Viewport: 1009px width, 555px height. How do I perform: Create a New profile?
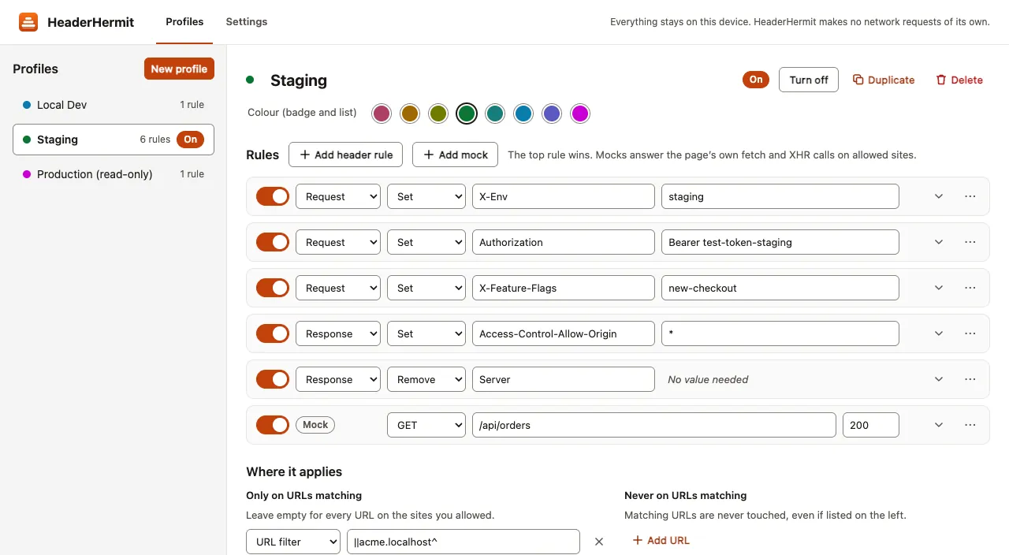pyautogui.click(x=179, y=69)
